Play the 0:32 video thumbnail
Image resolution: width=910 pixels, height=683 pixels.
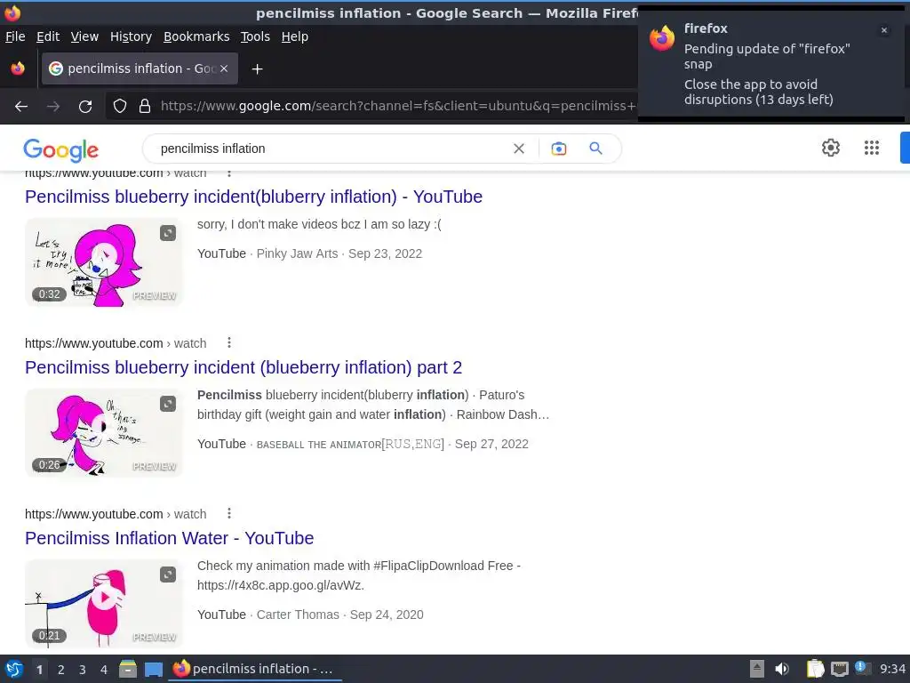tap(104, 262)
